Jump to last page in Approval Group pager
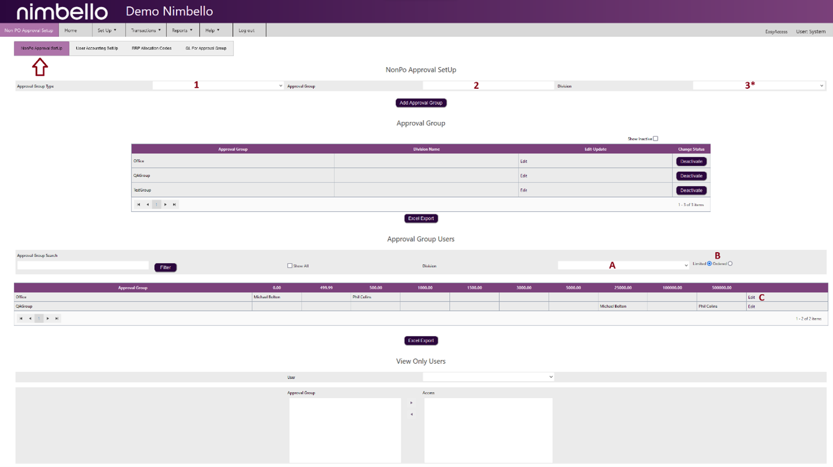Image resolution: width=833 pixels, height=467 pixels. tap(174, 204)
